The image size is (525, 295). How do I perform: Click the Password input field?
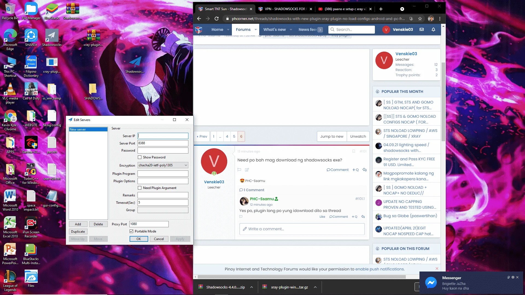tap(163, 151)
